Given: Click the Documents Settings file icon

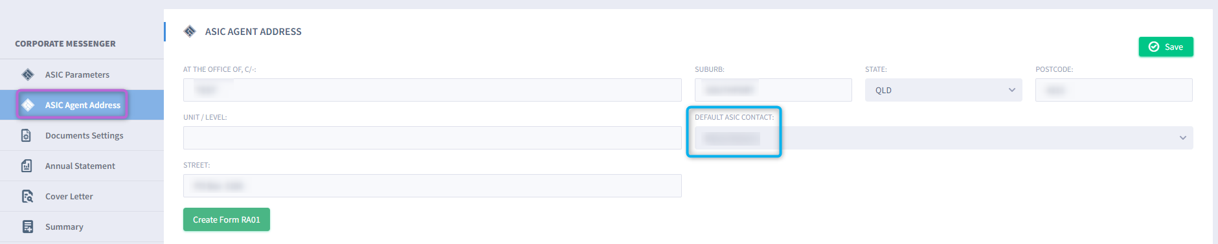Looking at the screenshot, I should pos(27,135).
